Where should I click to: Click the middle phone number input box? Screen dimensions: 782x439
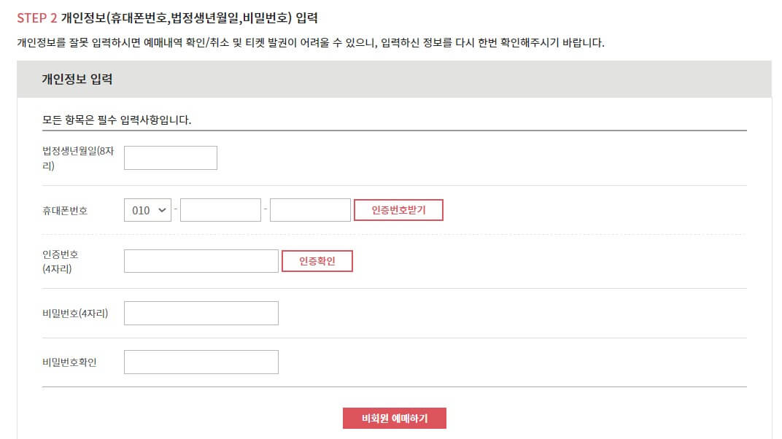tap(220, 210)
